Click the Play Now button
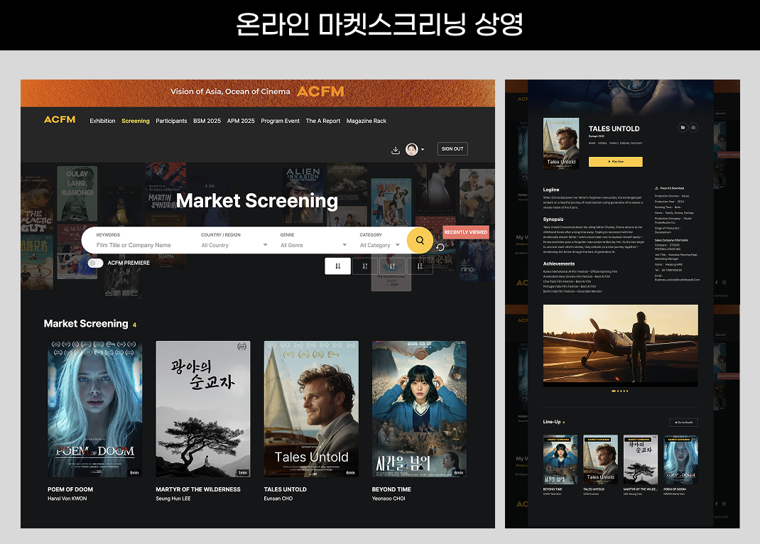Image resolution: width=760 pixels, height=544 pixels. pyautogui.click(x=616, y=162)
